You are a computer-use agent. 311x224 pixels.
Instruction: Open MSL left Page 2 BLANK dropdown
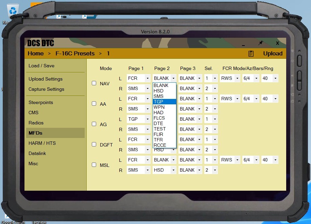pos(165,160)
